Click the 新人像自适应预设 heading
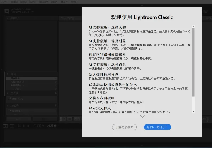212x148 pixels. 104,75
